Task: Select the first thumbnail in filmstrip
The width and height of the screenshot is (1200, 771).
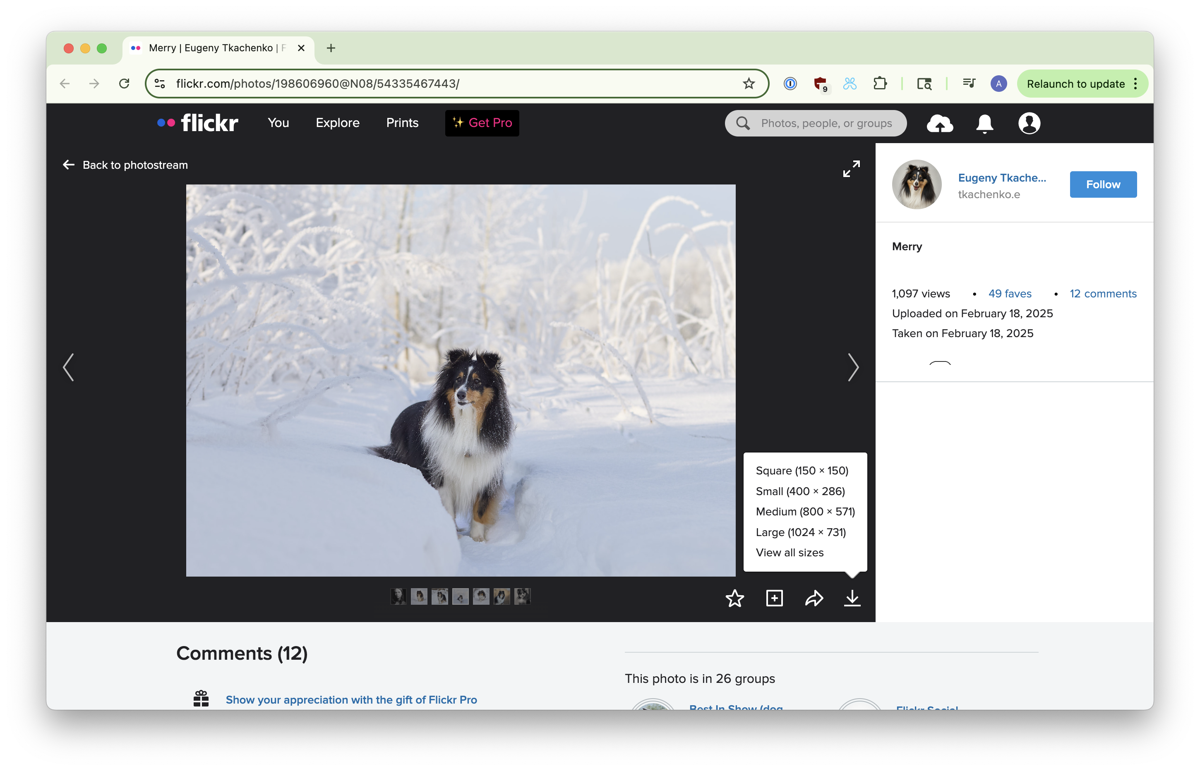Action: tap(398, 596)
